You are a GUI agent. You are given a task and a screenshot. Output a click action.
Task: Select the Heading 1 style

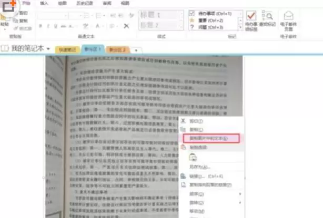[x=159, y=15]
